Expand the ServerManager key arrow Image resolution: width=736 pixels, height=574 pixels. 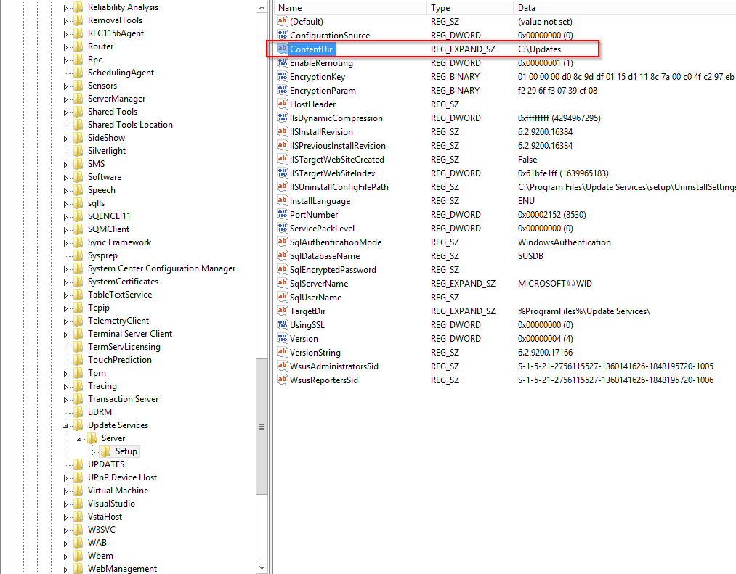tap(65, 99)
